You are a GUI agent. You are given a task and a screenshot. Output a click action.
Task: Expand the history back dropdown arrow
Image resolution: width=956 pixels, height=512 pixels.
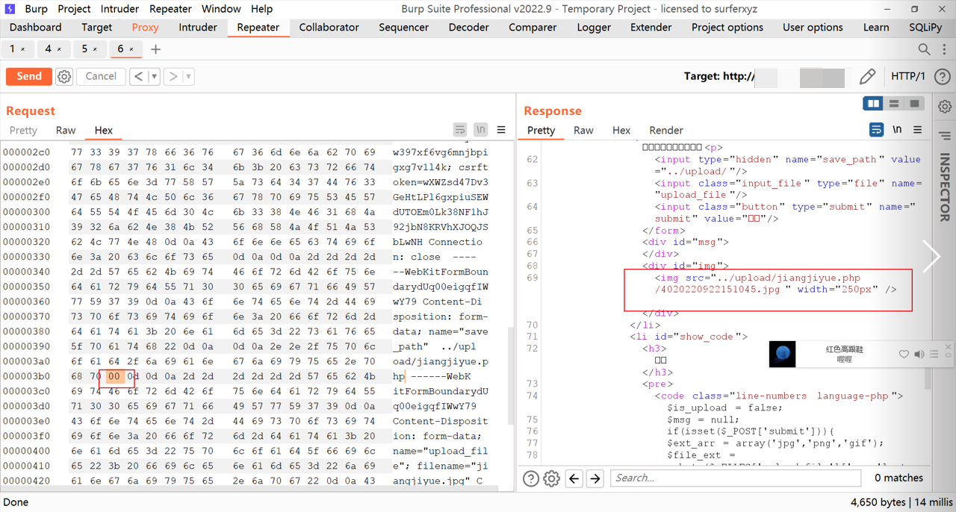tap(154, 76)
